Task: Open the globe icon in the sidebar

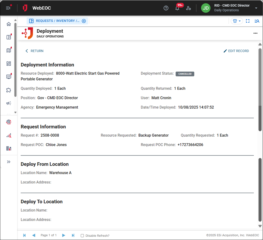Action: click(9, 122)
